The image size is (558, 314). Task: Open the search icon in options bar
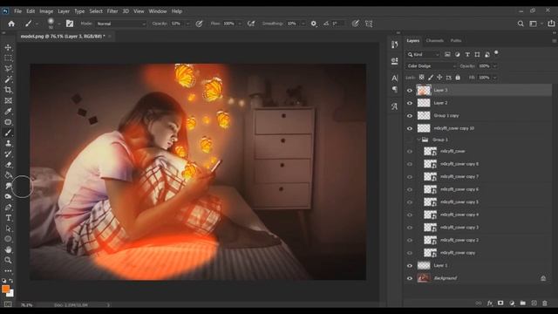[521, 24]
